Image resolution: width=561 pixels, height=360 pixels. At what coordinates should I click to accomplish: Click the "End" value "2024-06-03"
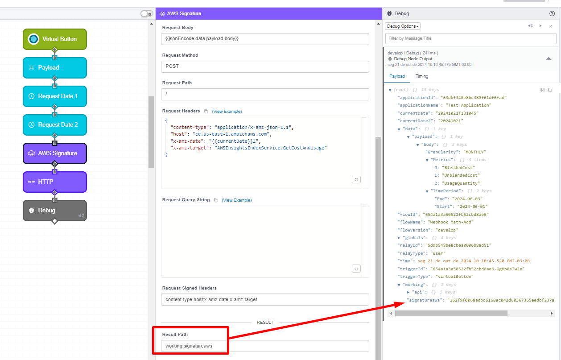(x=467, y=199)
